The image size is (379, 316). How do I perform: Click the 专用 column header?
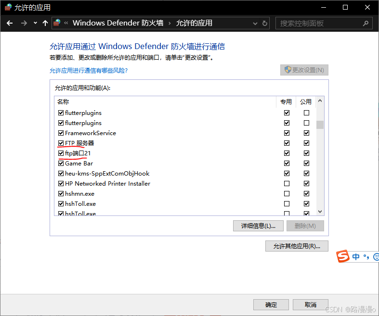[x=286, y=101]
